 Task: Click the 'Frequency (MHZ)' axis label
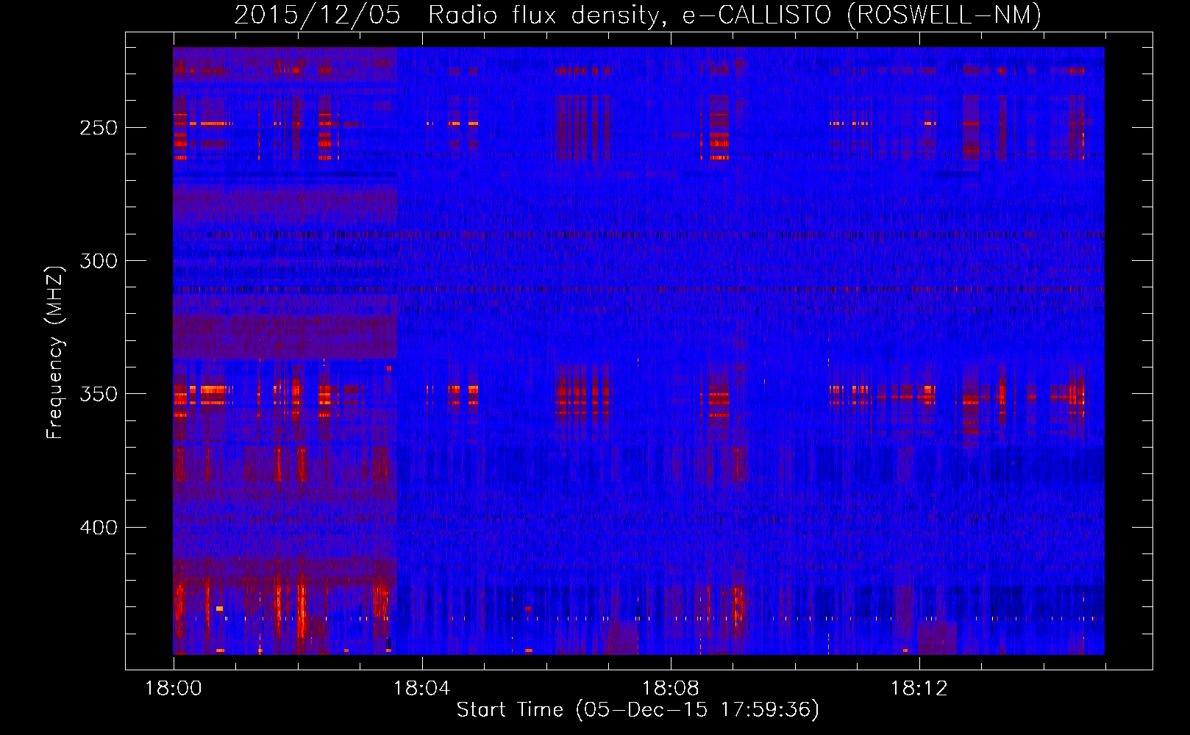[55, 352]
